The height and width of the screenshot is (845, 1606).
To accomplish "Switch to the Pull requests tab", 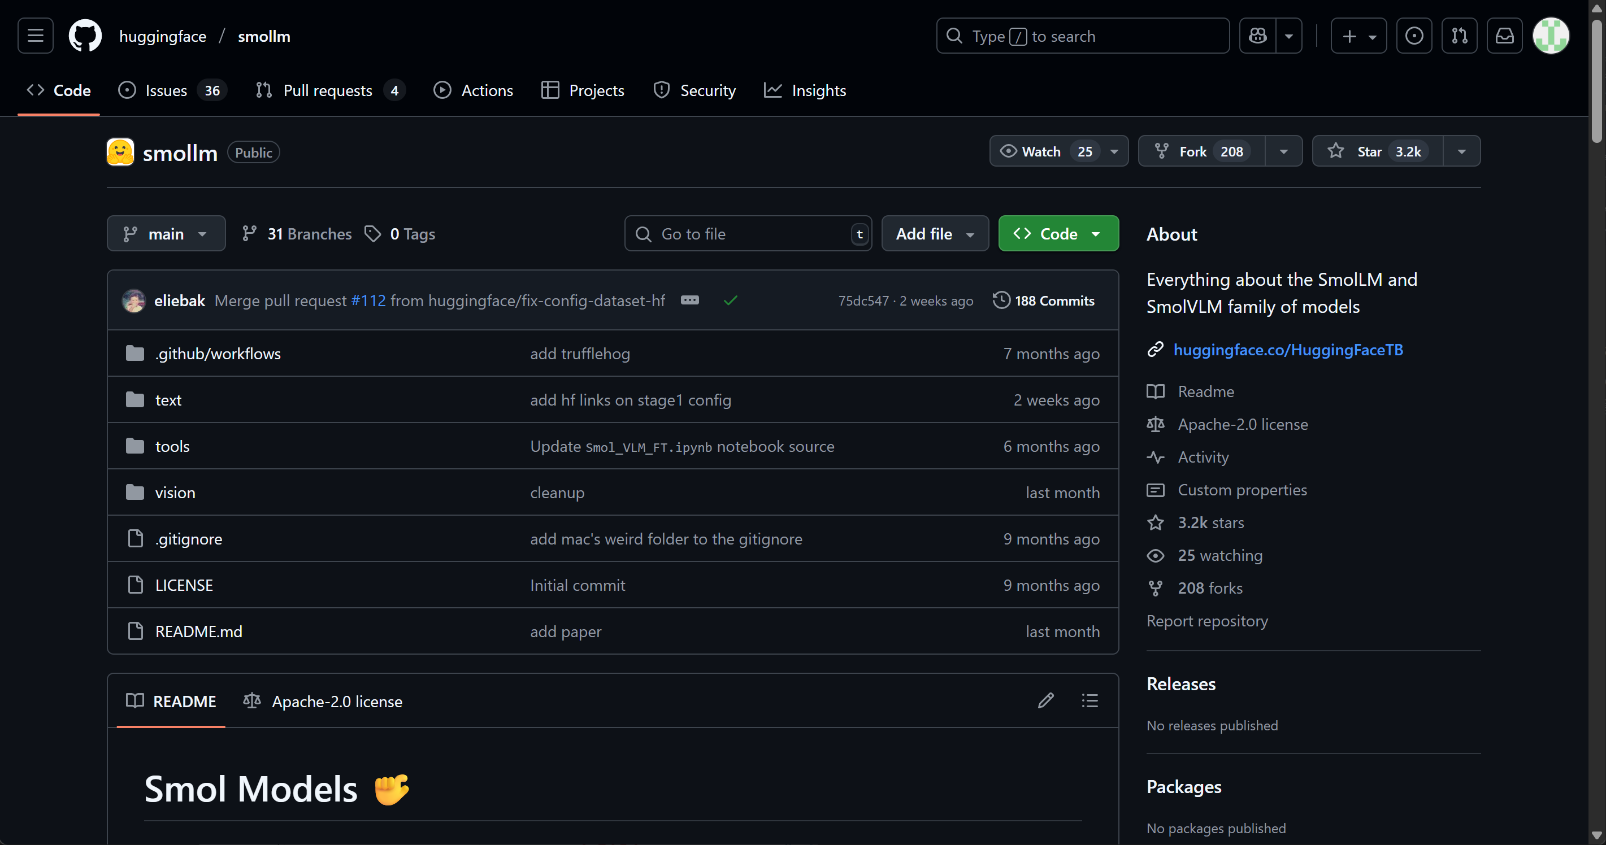I will click(328, 90).
